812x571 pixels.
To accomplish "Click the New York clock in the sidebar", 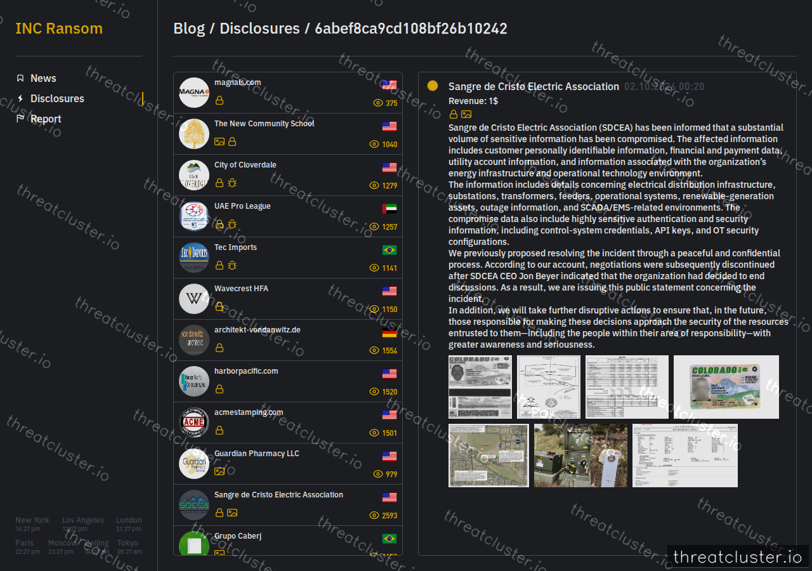I will (32, 524).
